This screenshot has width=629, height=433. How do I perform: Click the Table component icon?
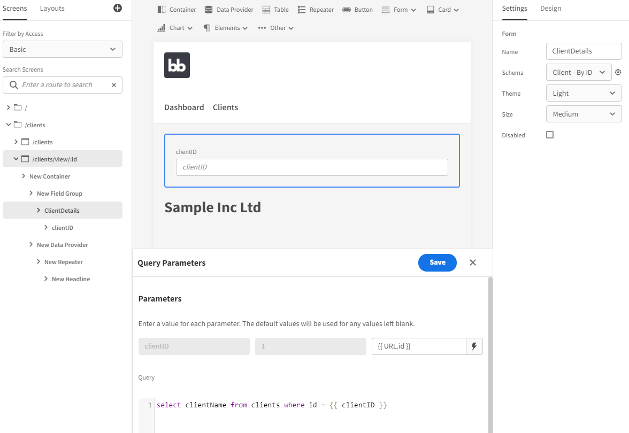click(266, 10)
